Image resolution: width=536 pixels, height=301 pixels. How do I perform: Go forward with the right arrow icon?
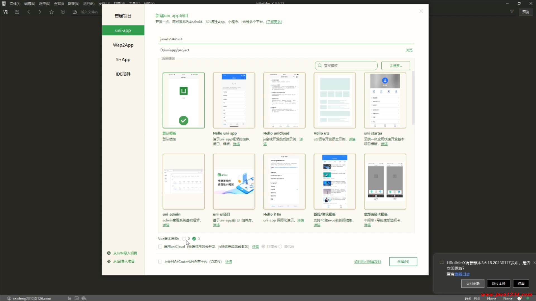pos(40,12)
